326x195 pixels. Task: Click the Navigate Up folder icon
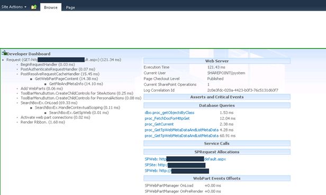click(34, 7)
